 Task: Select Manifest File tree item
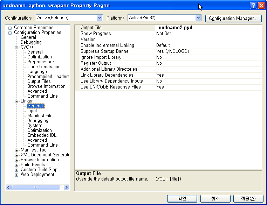(x=40, y=115)
